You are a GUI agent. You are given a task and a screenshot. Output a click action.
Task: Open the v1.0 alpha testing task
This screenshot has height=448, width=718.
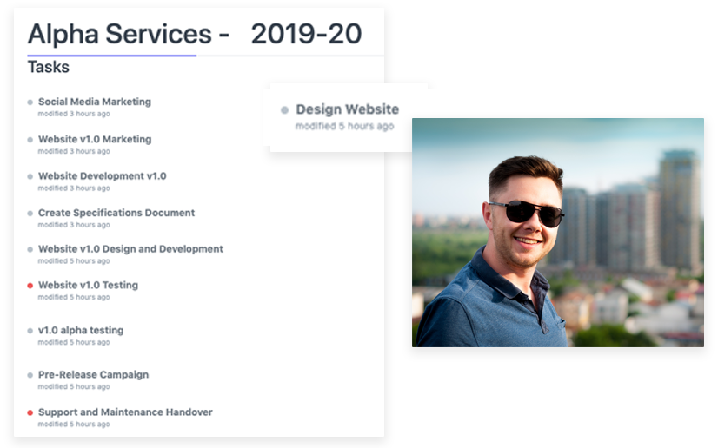click(81, 330)
